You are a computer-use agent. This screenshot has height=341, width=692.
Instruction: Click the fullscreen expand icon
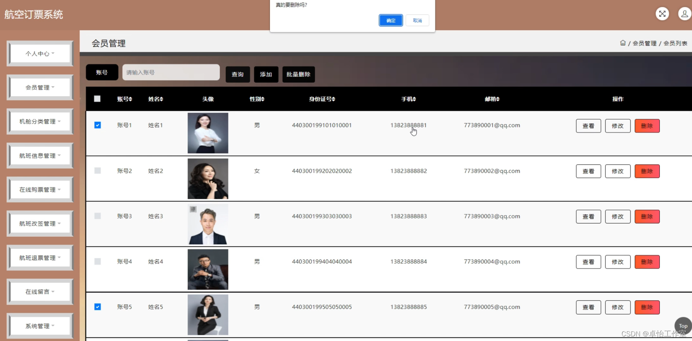coord(662,14)
